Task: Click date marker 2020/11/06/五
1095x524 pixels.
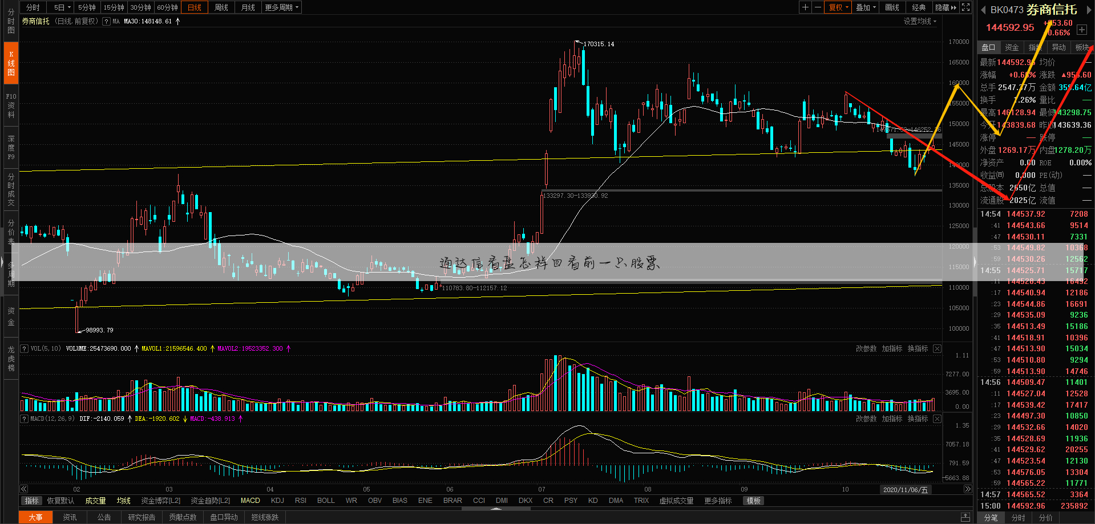Action: (x=906, y=489)
